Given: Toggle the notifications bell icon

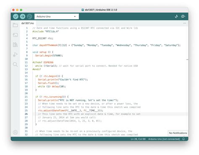Looking at the screenshot, I should (x=183, y=139).
